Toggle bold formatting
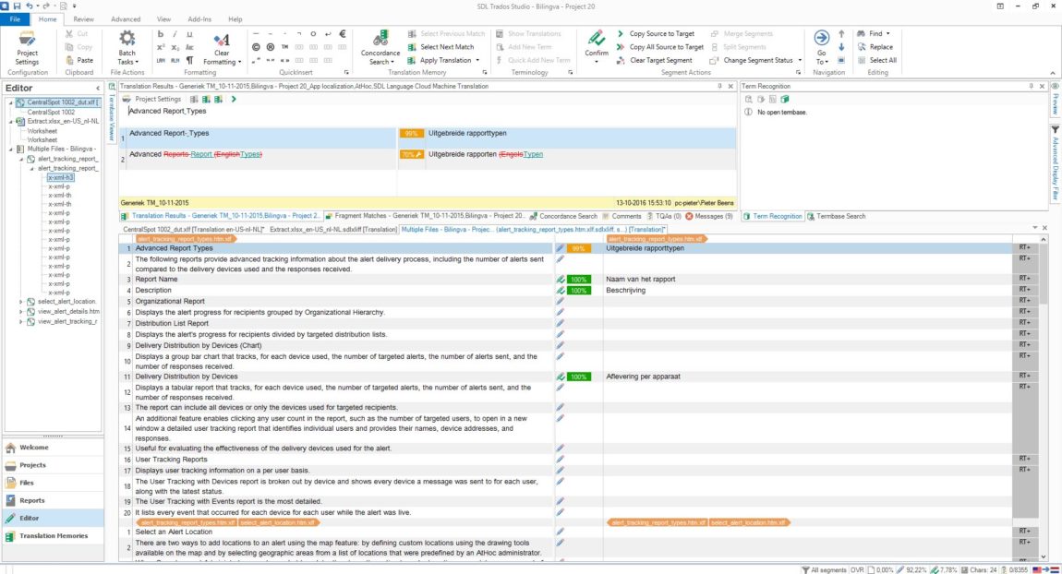Screen dimensions: 1062x574 161,34
